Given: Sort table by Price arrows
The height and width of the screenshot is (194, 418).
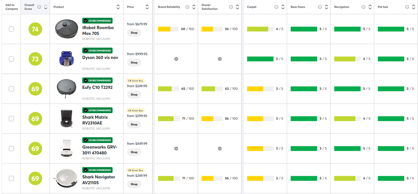Looking at the screenshot, I should point(147,7).
